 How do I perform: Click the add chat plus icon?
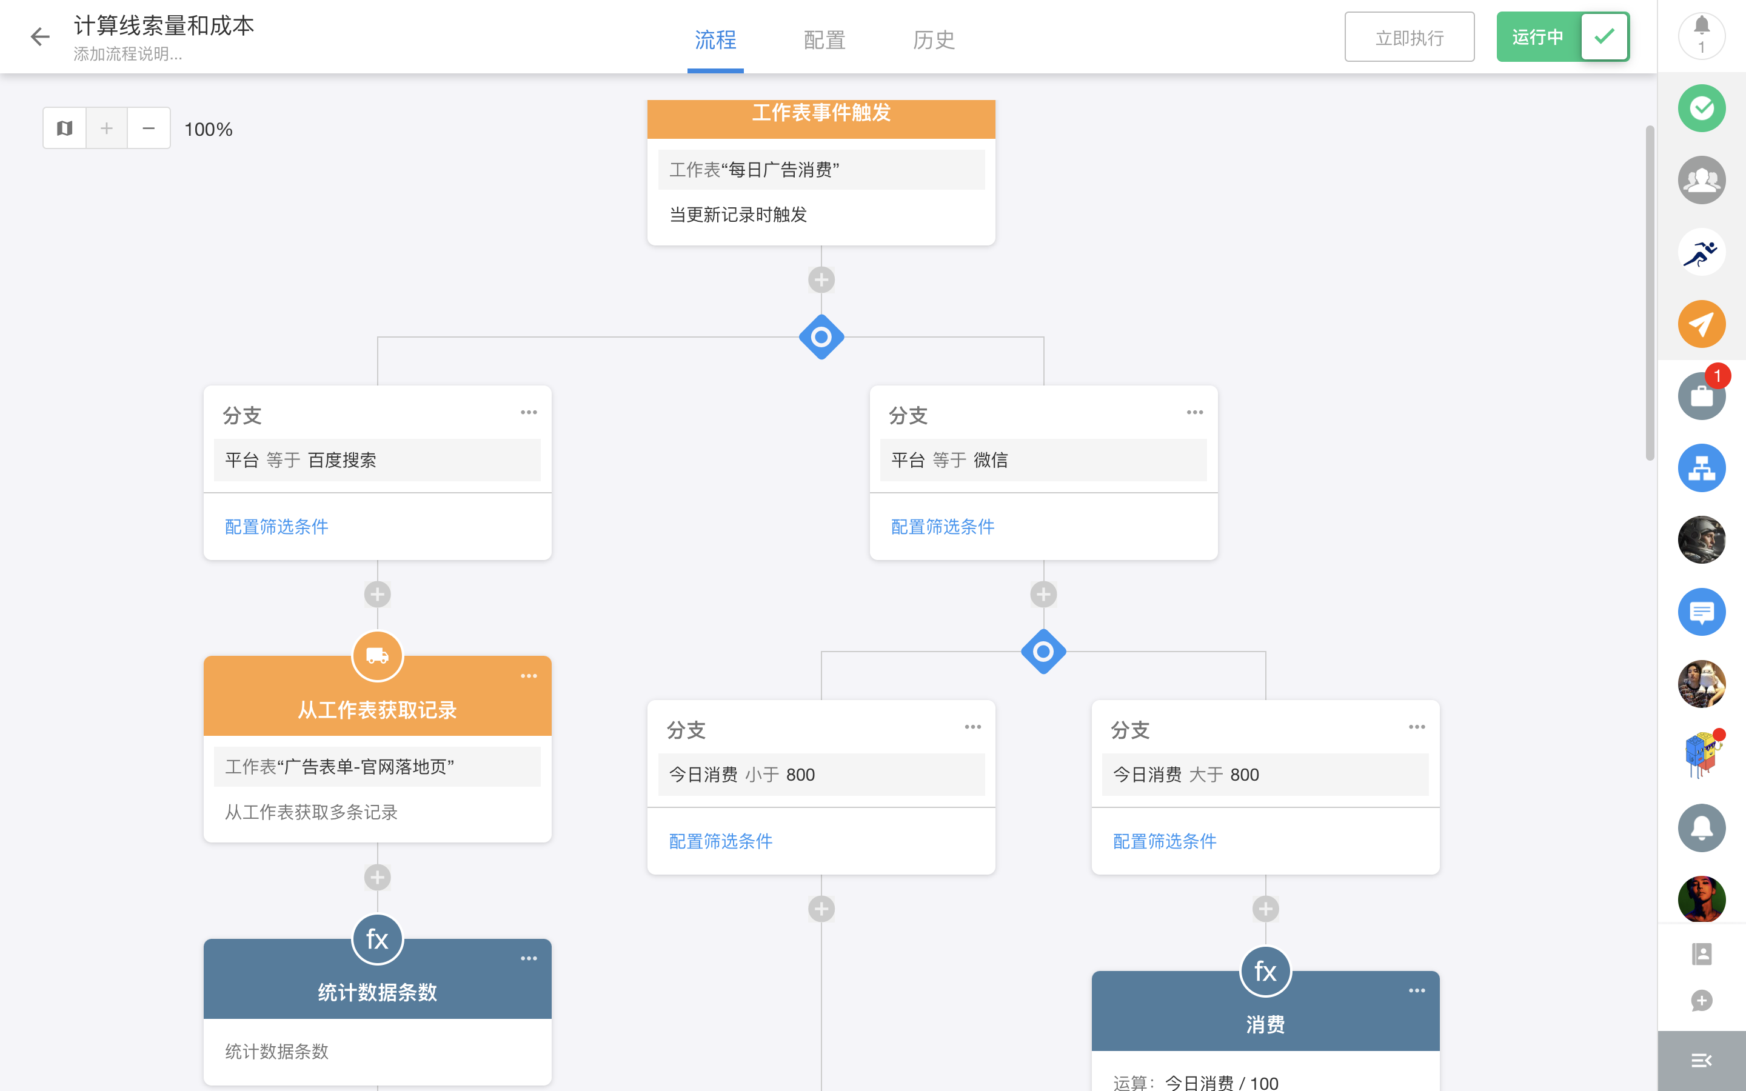coord(1701,1001)
